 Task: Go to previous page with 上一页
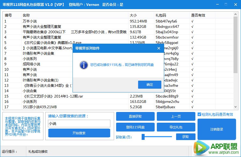176,116
